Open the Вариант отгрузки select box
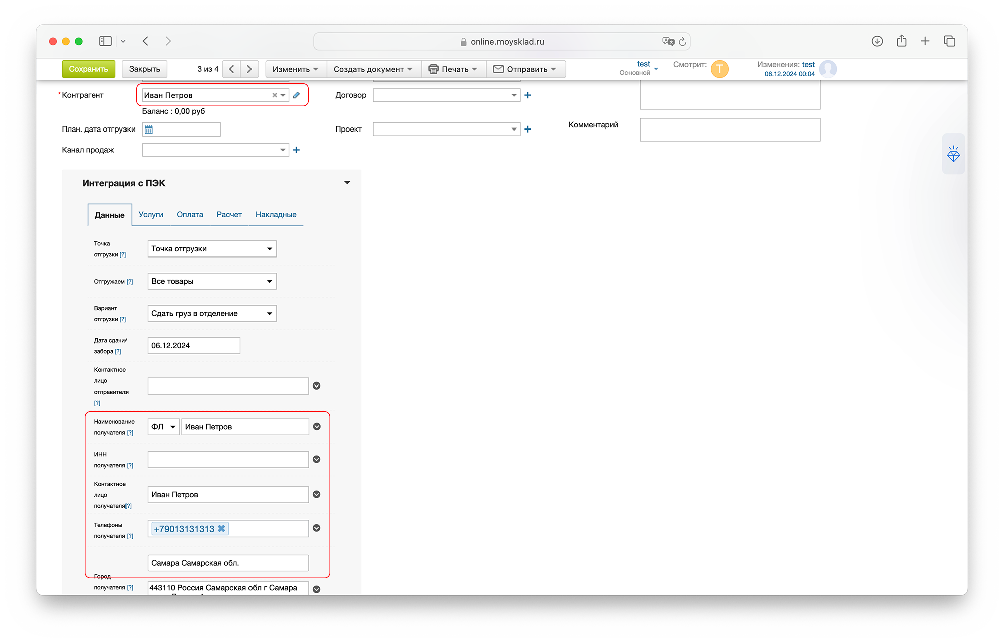Image resolution: width=1004 pixels, height=643 pixels. pyautogui.click(x=211, y=314)
